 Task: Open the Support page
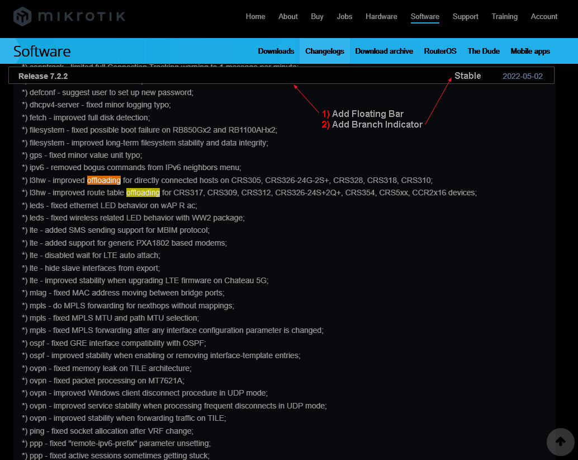[465, 16]
